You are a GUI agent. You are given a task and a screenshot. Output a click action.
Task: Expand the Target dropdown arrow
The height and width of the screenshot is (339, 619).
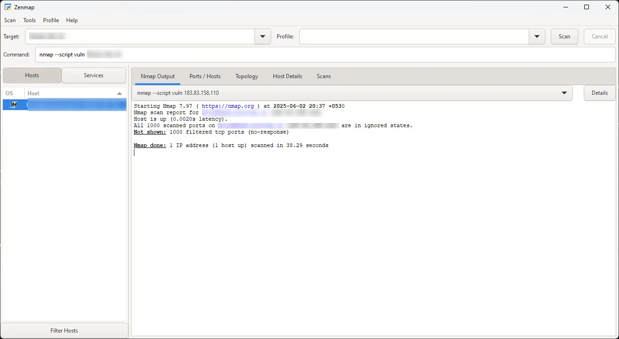(x=263, y=37)
